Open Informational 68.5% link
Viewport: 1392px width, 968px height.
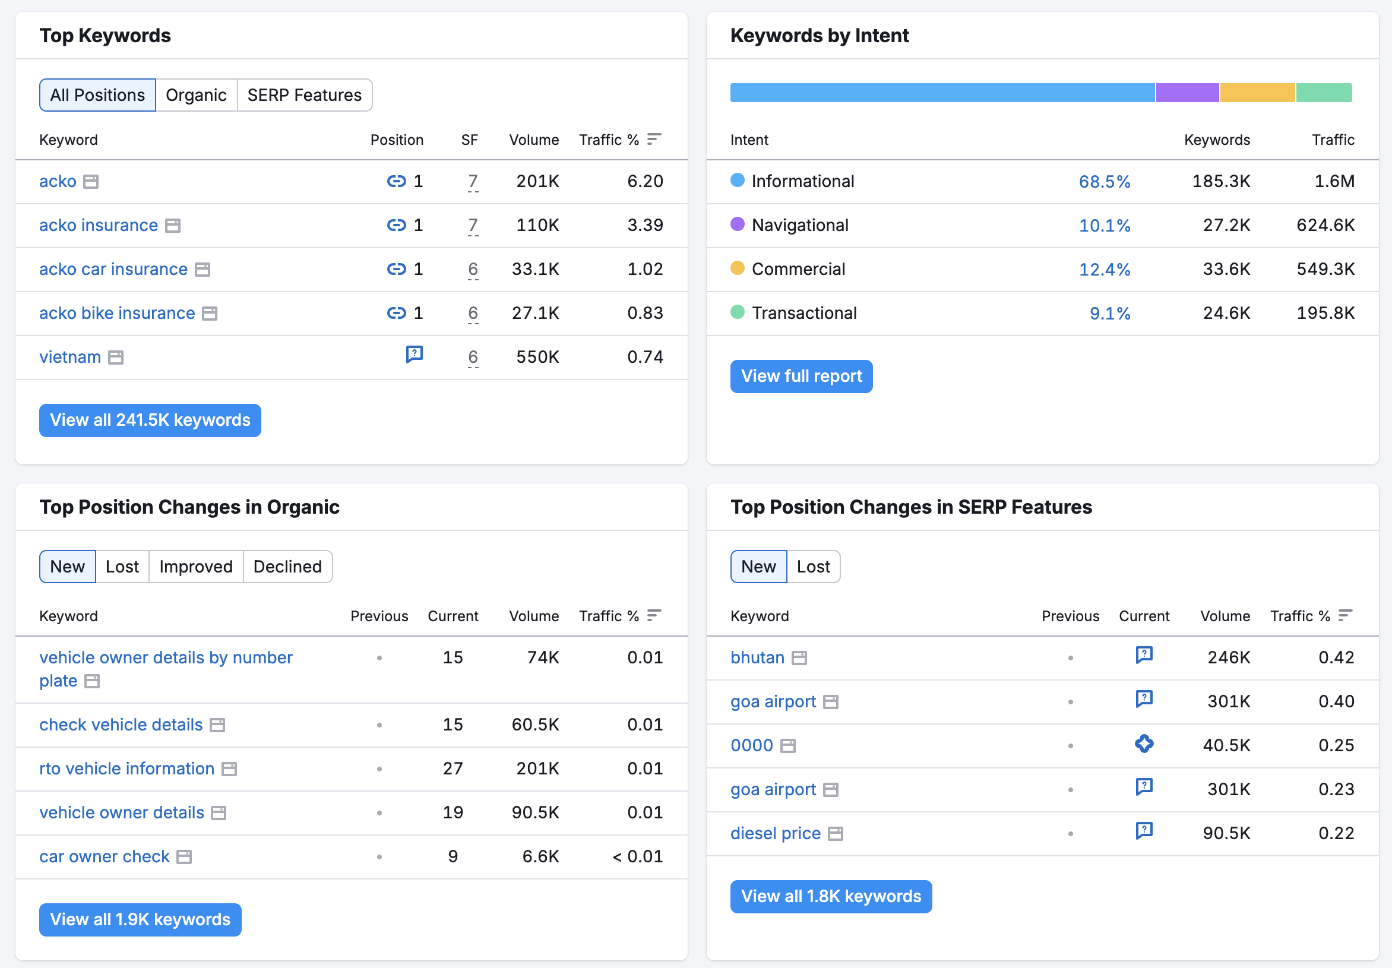coord(1105,182)
